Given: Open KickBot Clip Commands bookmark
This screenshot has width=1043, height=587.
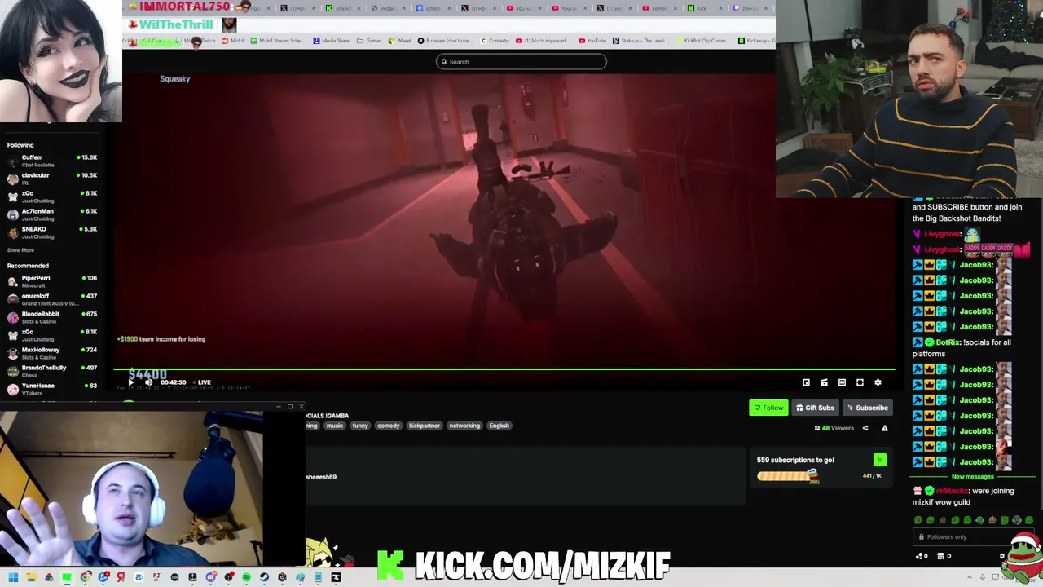Looking at the screenshot, I should pyautogui.click(x=701, y=41).
